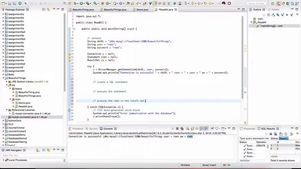Screen dimensions: 301x169
Task: Switch to BeautifulThing.java tab
Action: coord(81,9)
